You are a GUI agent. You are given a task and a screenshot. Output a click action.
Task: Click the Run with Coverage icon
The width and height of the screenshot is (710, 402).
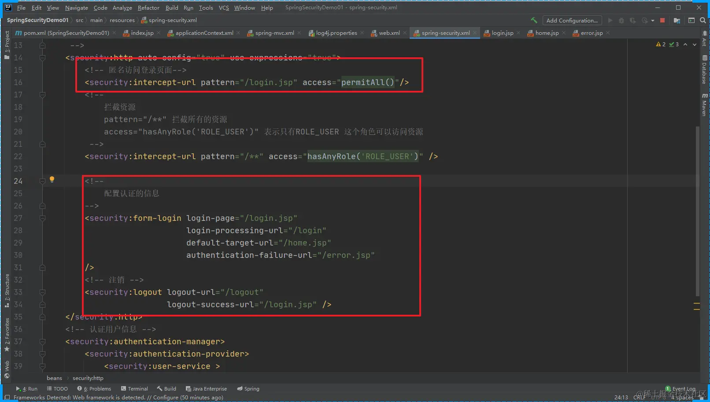(632, 20)
